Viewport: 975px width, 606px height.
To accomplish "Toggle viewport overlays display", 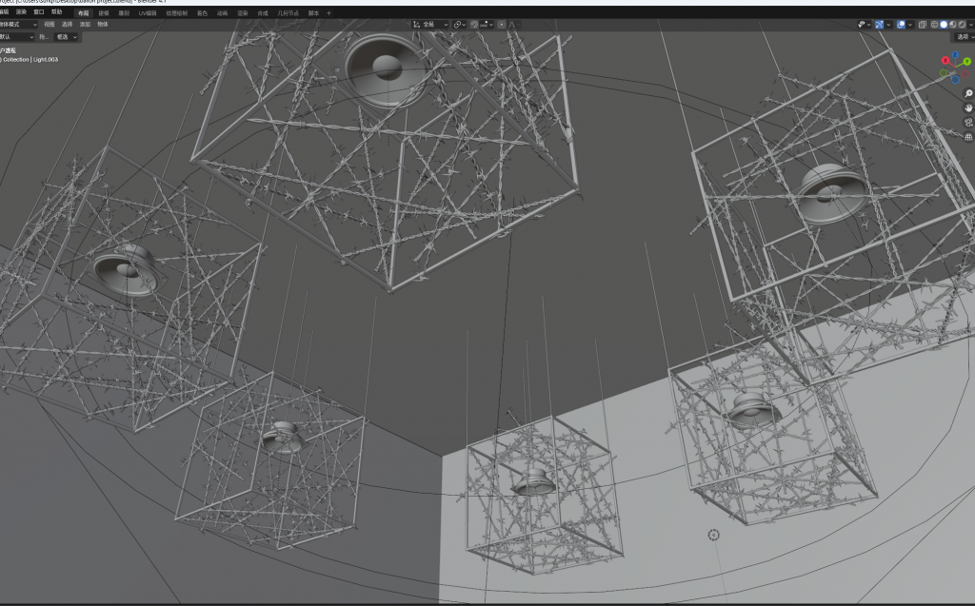I will point(901,24).
